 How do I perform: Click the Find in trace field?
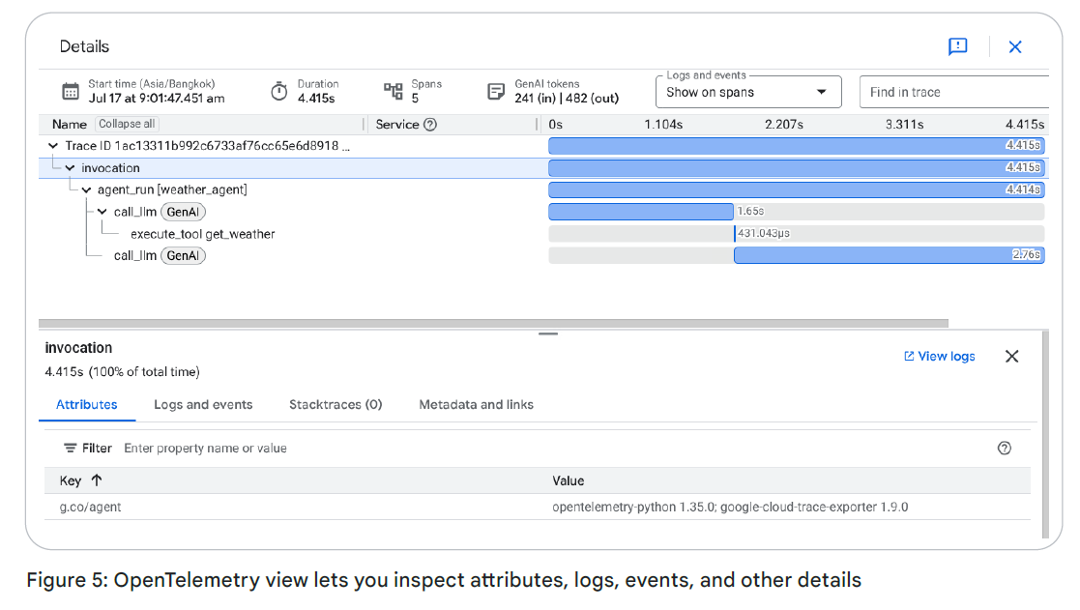coord(952,92)
